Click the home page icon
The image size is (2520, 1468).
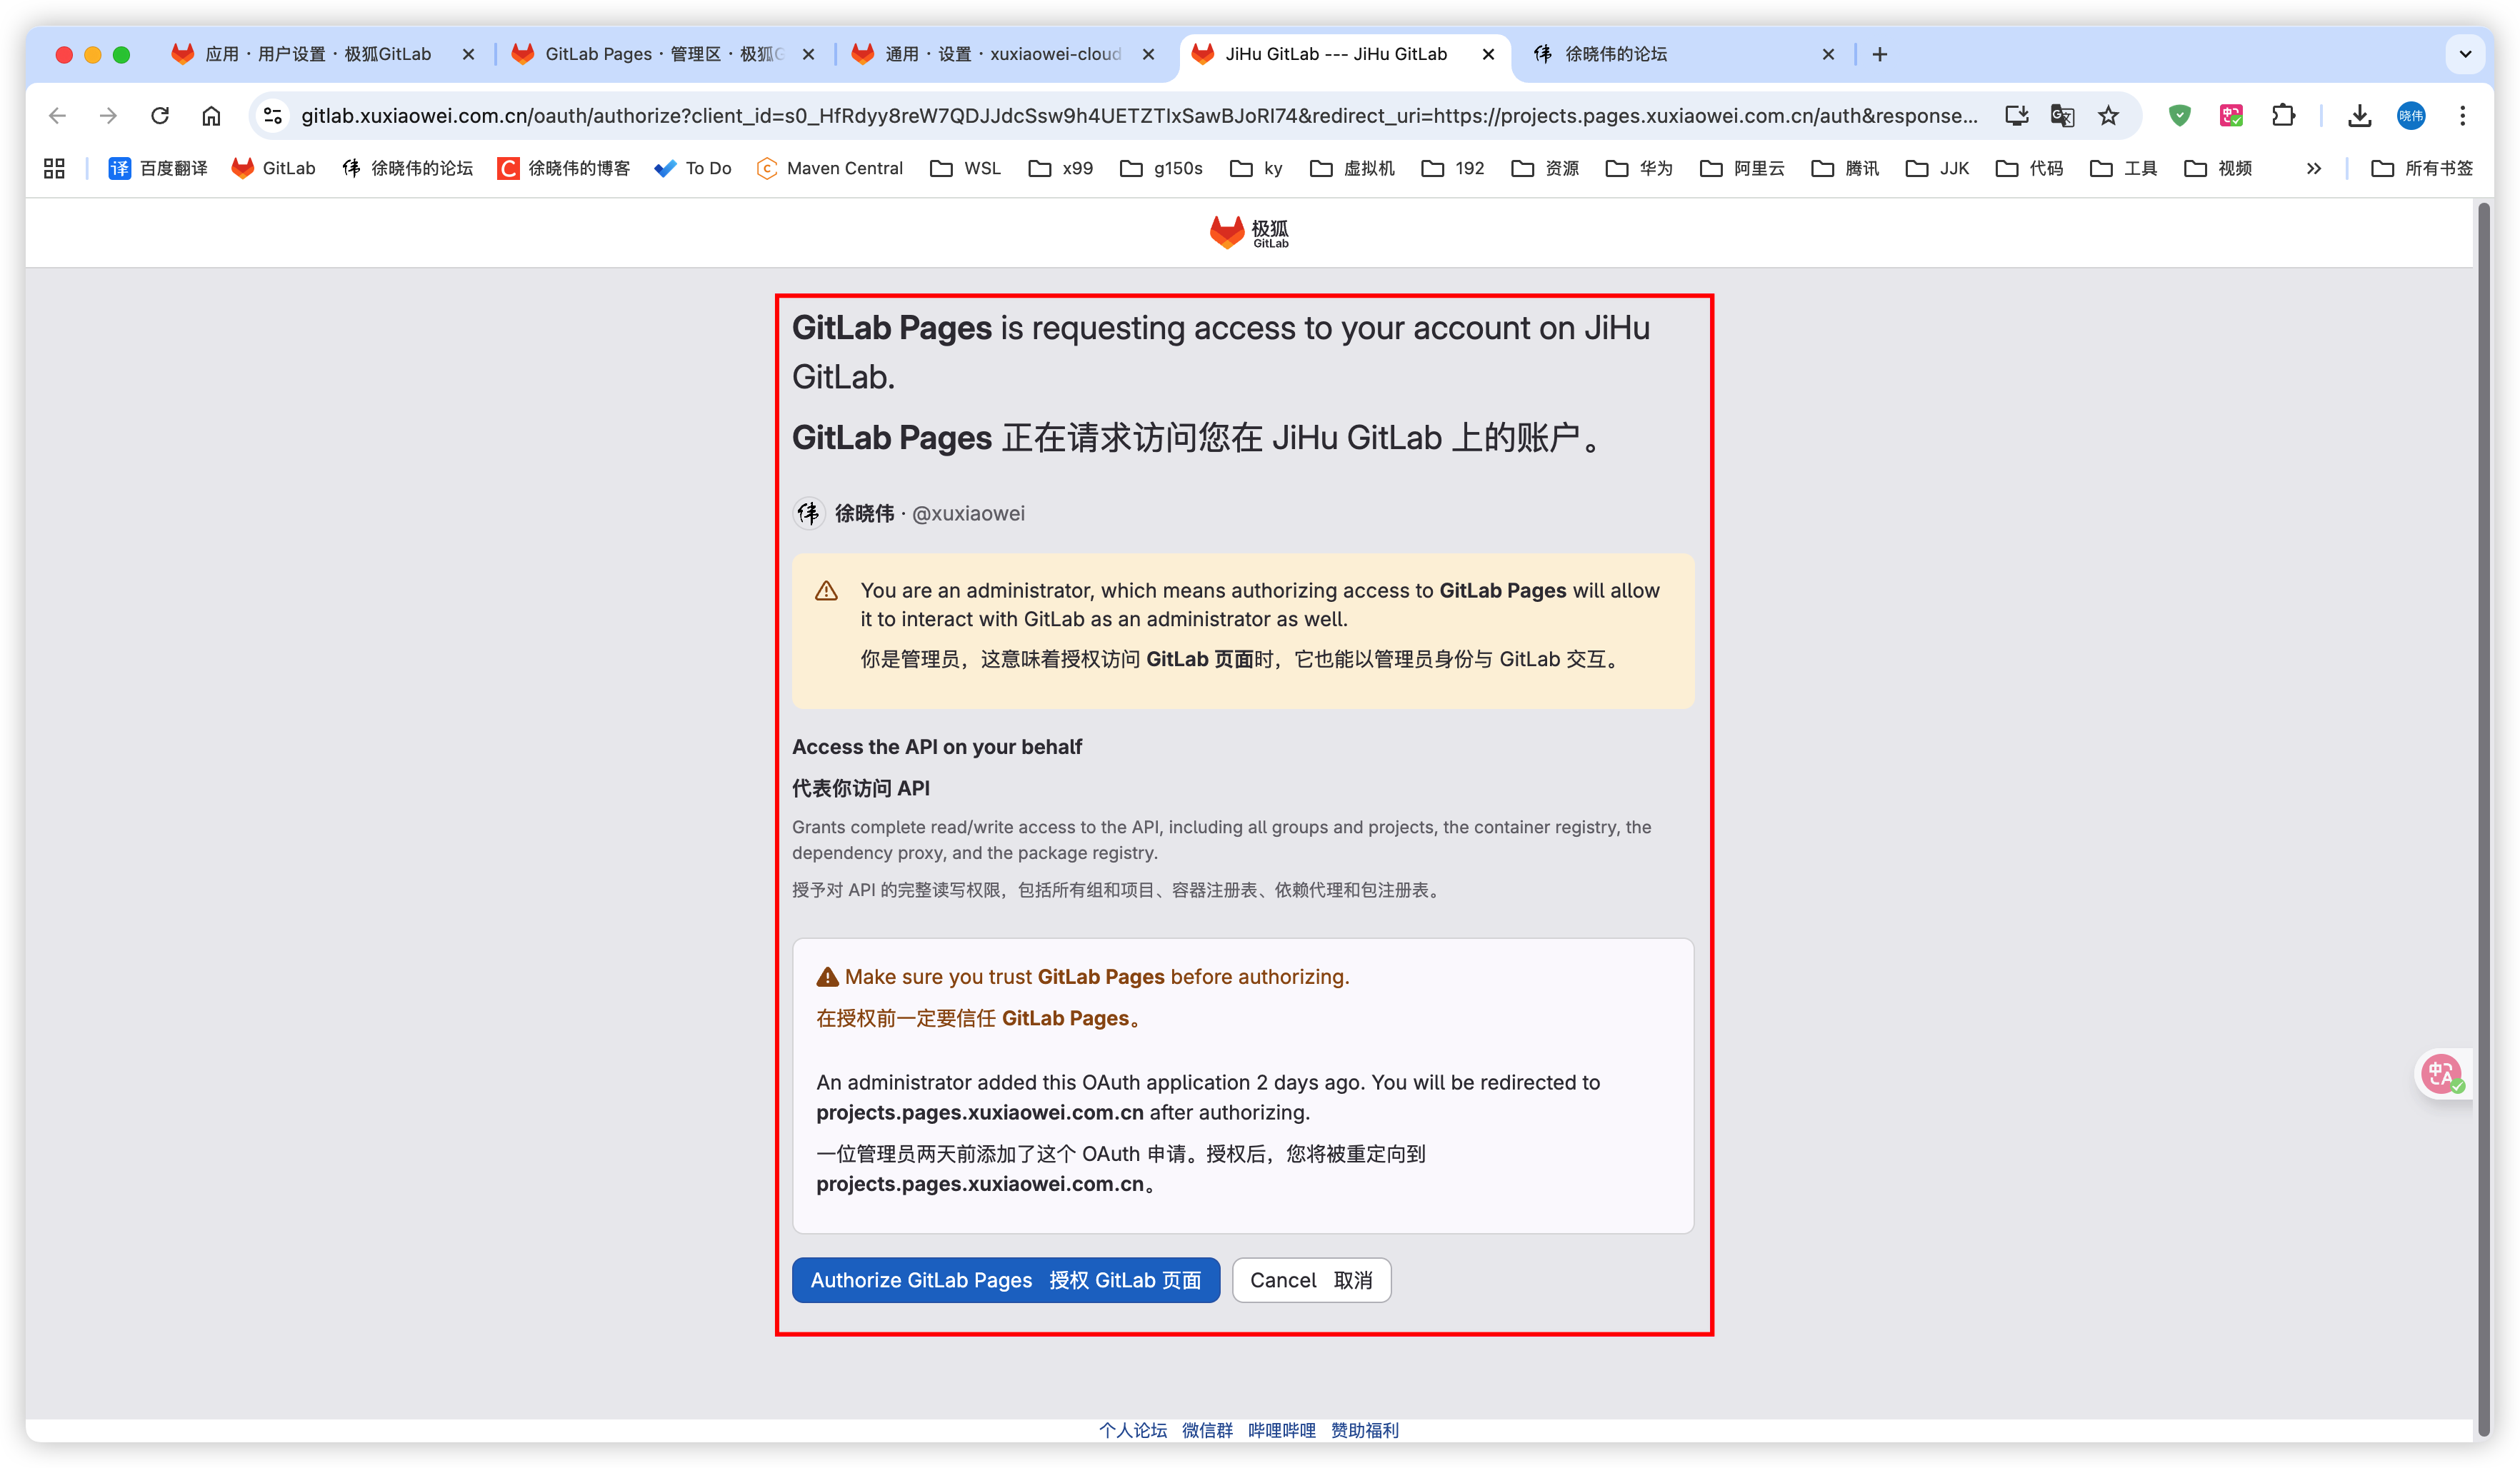click(x=211, y=116)
